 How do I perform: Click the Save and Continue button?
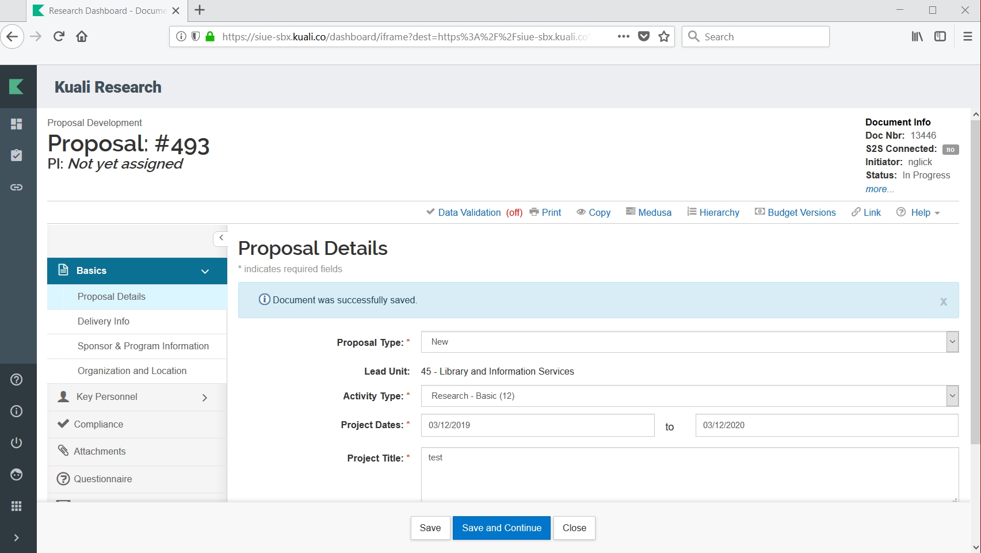click(501, 528)
